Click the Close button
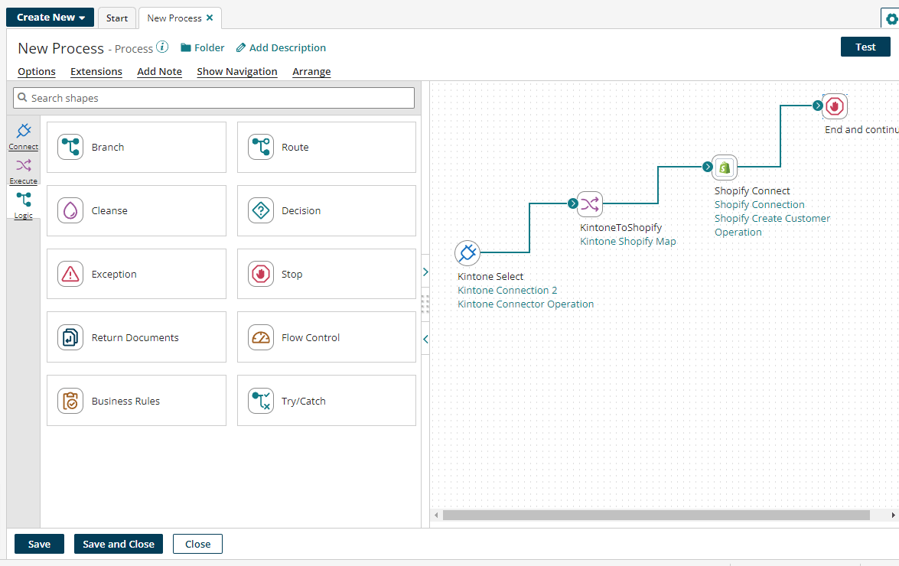 pos(198,545)
